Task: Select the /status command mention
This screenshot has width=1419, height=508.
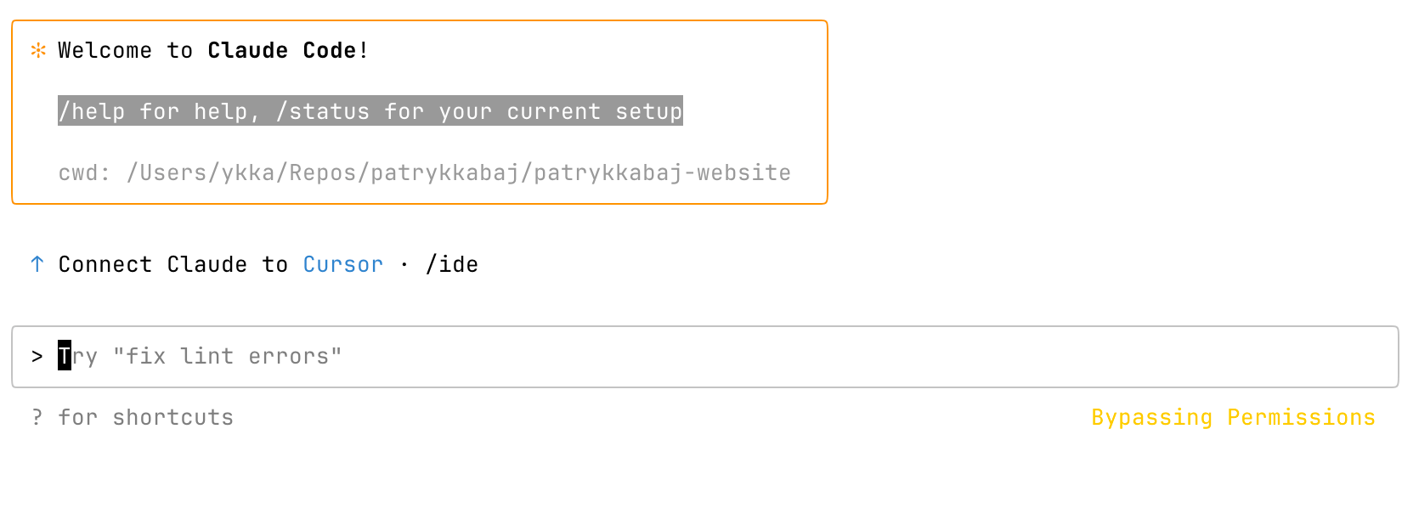Action: [x=325, y=110]
